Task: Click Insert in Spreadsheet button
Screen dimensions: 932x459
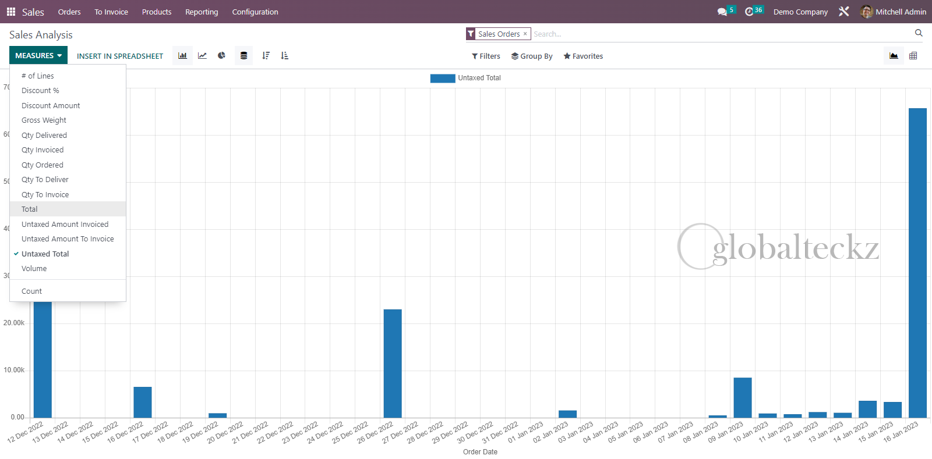Action: 120,56
